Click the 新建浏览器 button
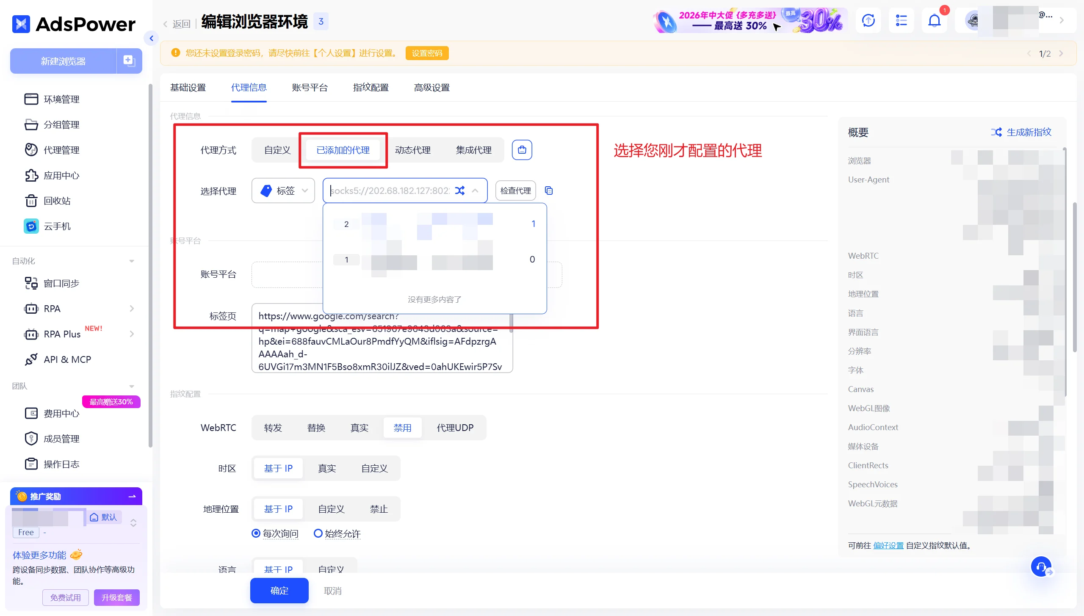This screenshot has width=1084, height=616. pyautogui.click(x=64, y=61)
